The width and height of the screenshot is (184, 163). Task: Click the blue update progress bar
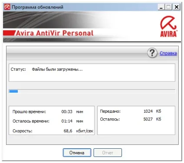92,91
